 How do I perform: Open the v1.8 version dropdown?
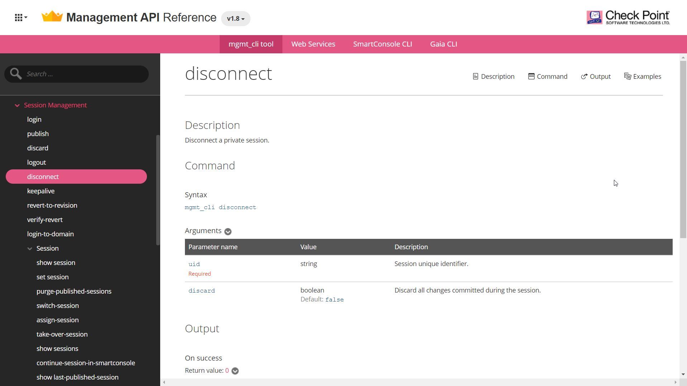click(x=235, y=19)
